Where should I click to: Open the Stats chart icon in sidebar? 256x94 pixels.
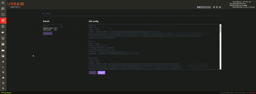click(x=3, y=50)
